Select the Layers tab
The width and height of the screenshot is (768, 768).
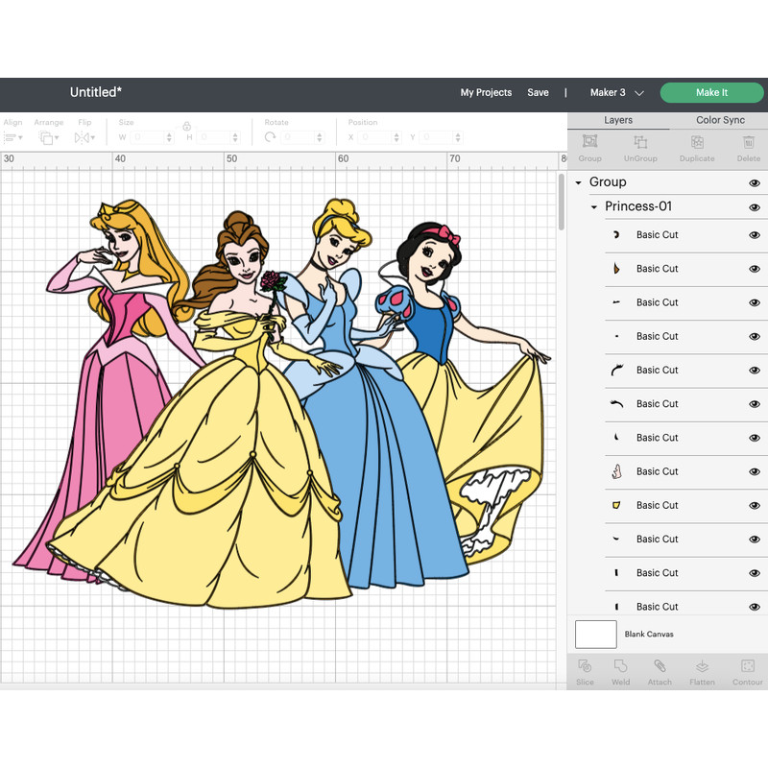point(619,119)
